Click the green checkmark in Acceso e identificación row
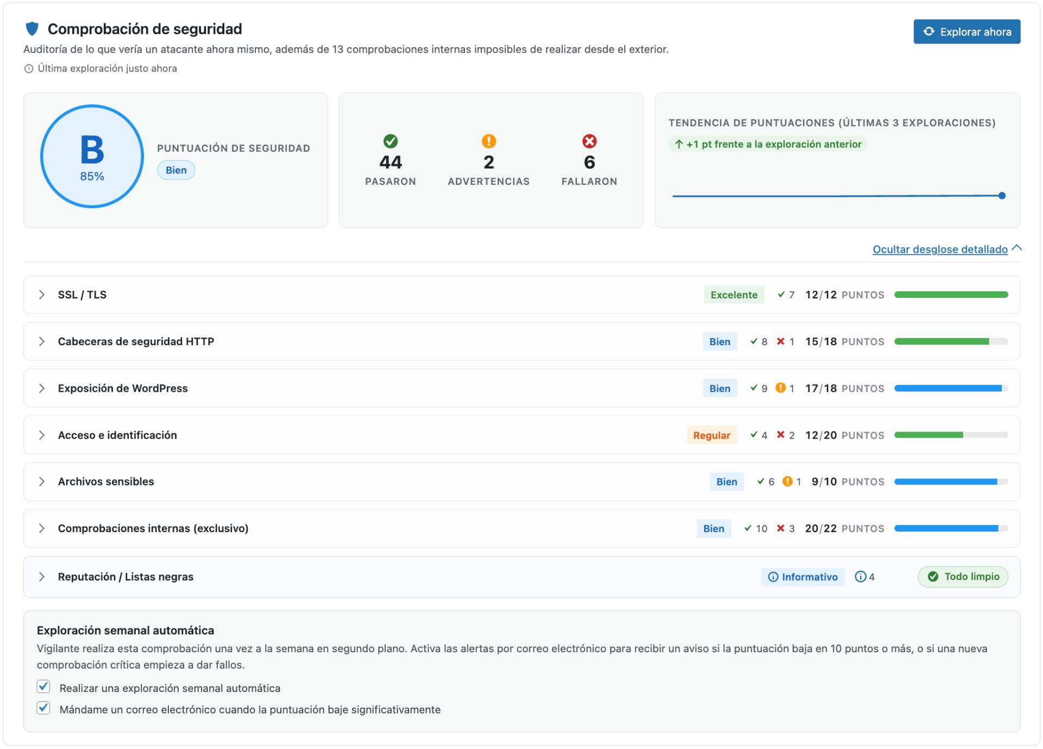This screenshot has width=1043, height=749. coord(754,434)
